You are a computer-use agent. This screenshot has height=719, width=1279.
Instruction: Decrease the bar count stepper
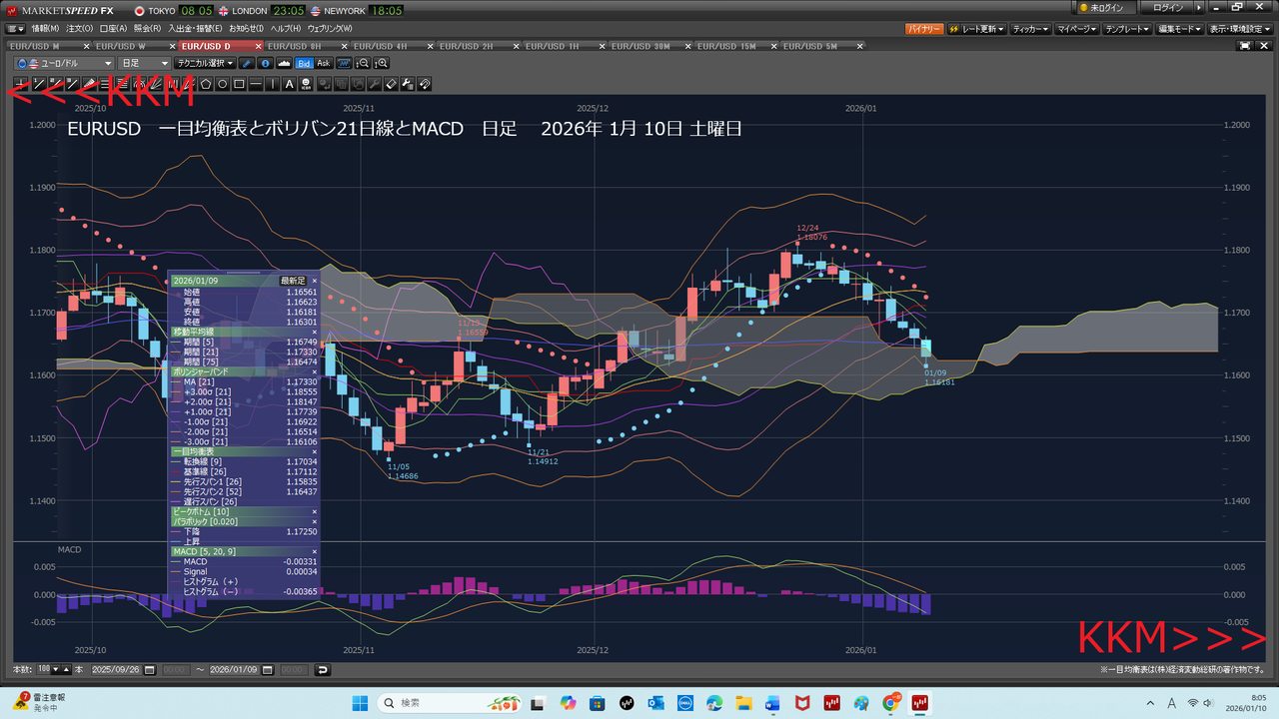click(x=54, y=669)
